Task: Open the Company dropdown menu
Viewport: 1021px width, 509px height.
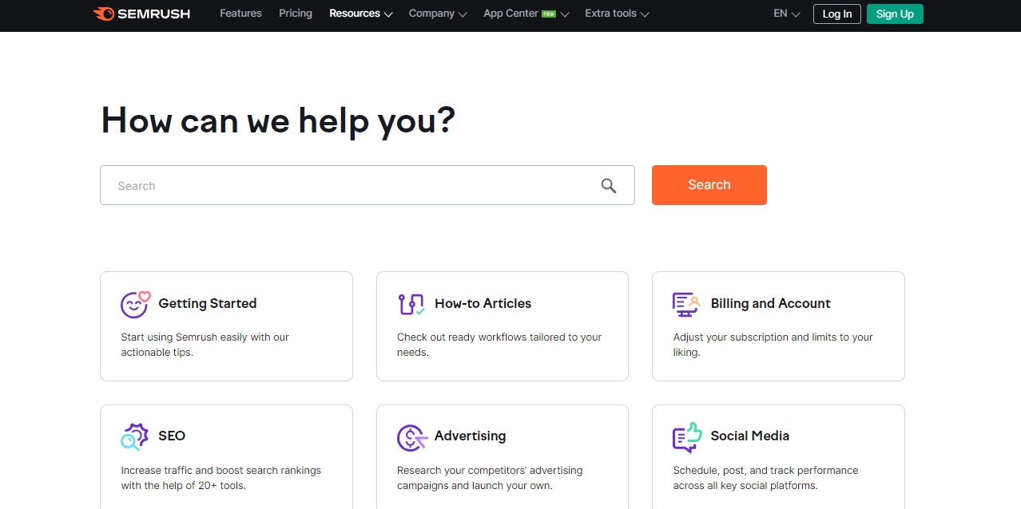Action: pyautogui.click(x=437, y=14)
